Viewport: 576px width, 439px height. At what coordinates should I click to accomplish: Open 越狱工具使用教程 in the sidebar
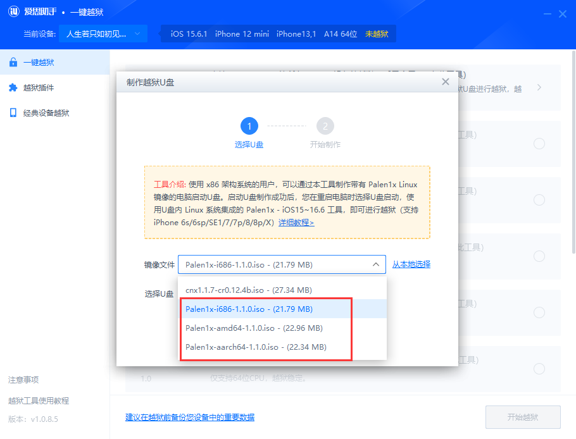point(39,401)
